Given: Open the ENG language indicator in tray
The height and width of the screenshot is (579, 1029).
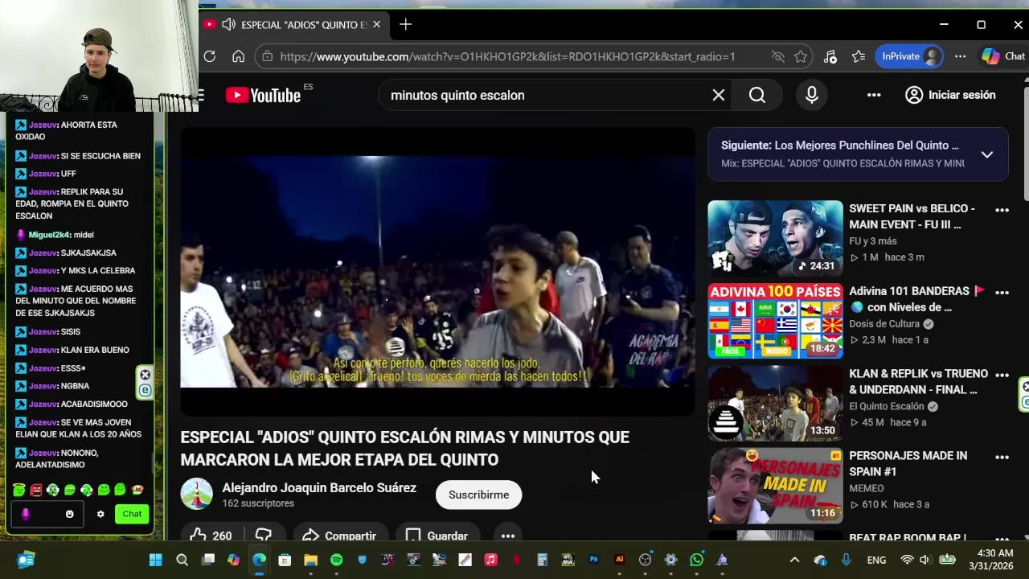Looking at the screenshot, I should coord(876,560).
